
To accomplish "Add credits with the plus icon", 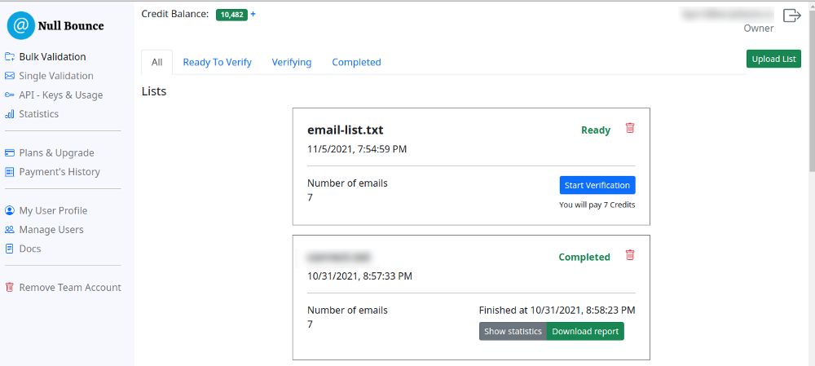I will pos(253,14).
